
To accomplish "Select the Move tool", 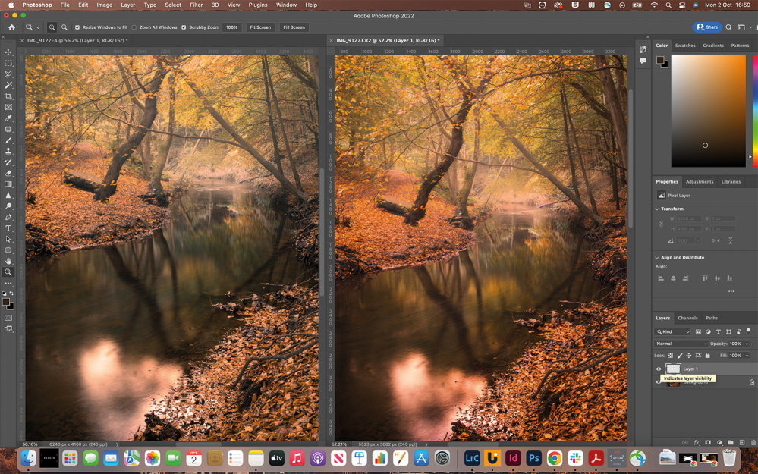I will coord(8,52).
